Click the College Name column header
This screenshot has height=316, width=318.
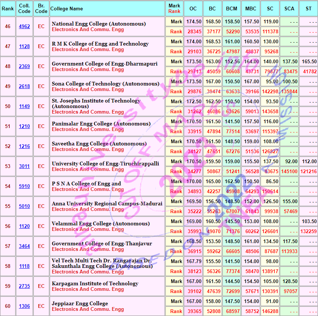click(67, 9)
